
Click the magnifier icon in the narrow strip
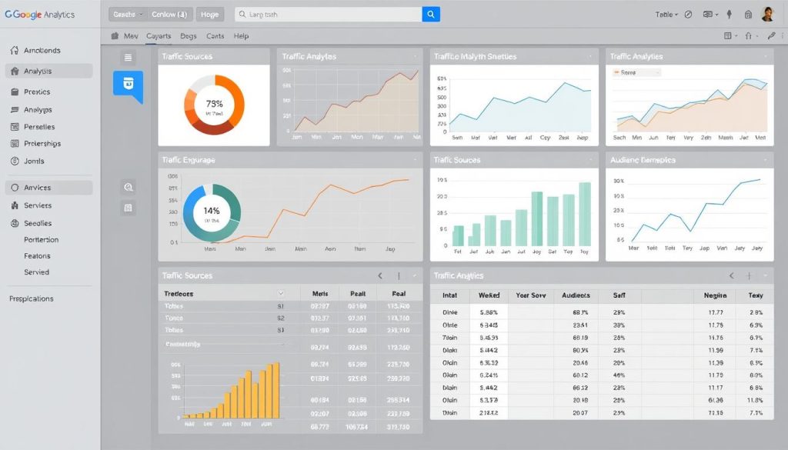click(x=129, y=188)
